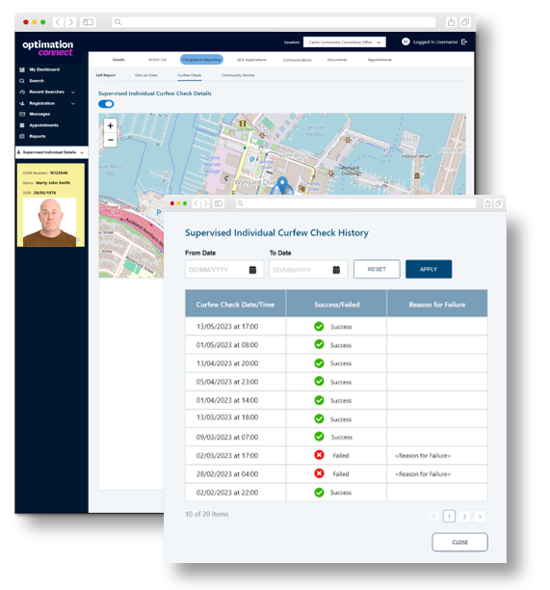Click the supervised individual's photo
The height and width of the screenshot is (590, 550).
pos(50,222)
